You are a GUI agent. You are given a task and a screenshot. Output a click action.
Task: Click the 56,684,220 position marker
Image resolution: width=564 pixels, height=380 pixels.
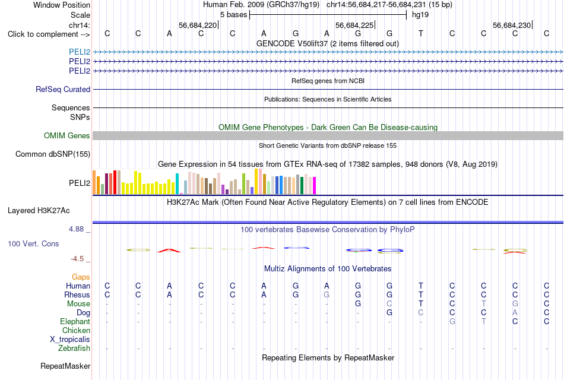click(198, 25)
